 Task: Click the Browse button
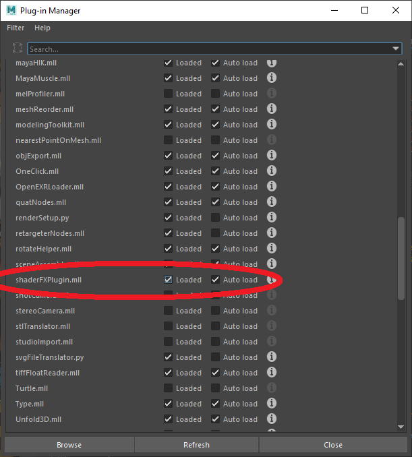pyautogui.click(x=69, y=445)
